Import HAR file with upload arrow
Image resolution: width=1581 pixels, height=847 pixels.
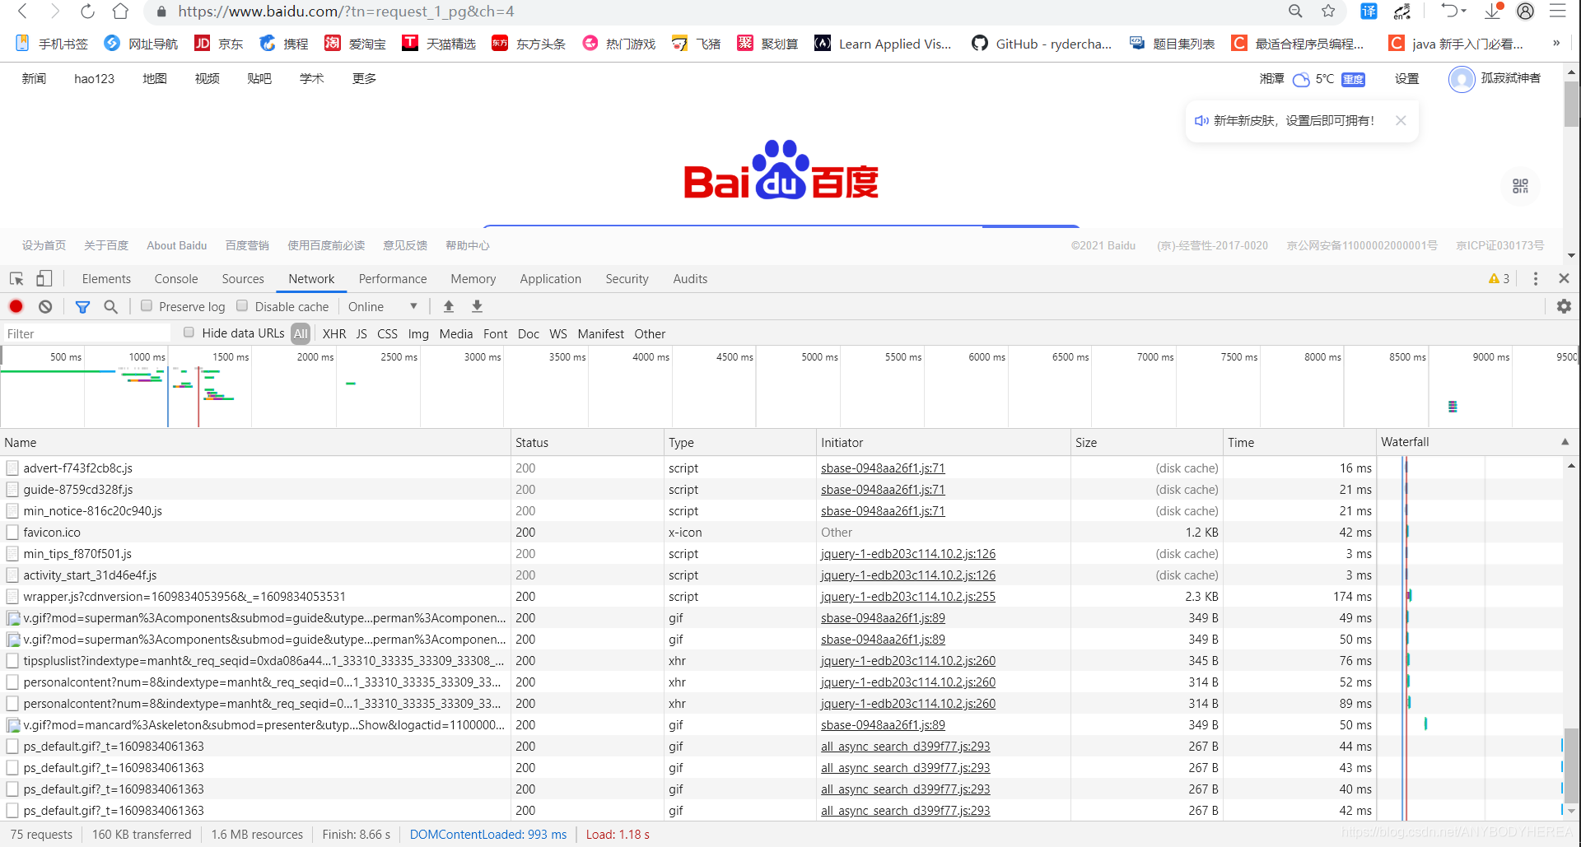click(x=449, y=306)
